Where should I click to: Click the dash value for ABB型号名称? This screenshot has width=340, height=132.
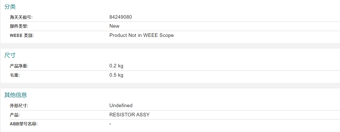pyautogui.click(x=110, y=124)
